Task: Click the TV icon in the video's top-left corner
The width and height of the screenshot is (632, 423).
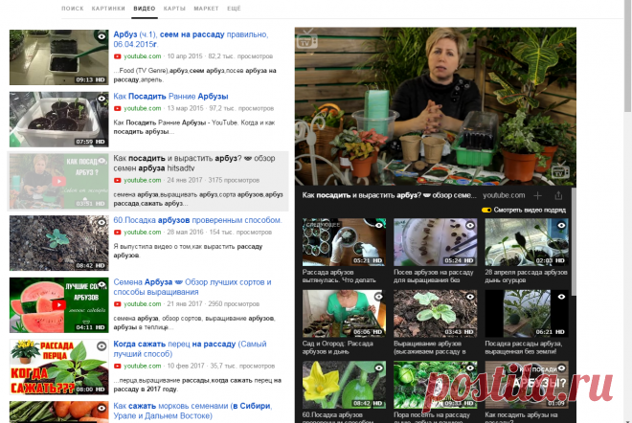Action: (306, 39)
